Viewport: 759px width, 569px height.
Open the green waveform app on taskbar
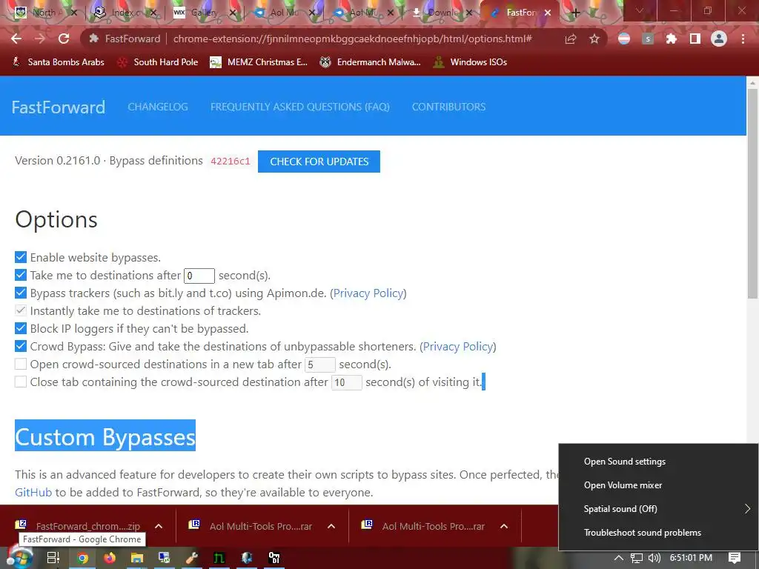[x=219, y=558]
